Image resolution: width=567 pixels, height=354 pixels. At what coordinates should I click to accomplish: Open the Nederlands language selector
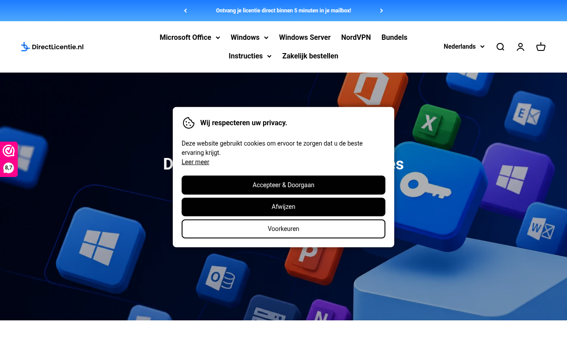(464, 46)
